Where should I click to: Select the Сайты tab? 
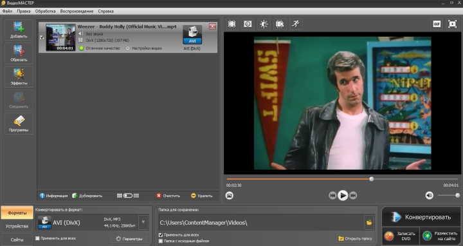point(17,240)
